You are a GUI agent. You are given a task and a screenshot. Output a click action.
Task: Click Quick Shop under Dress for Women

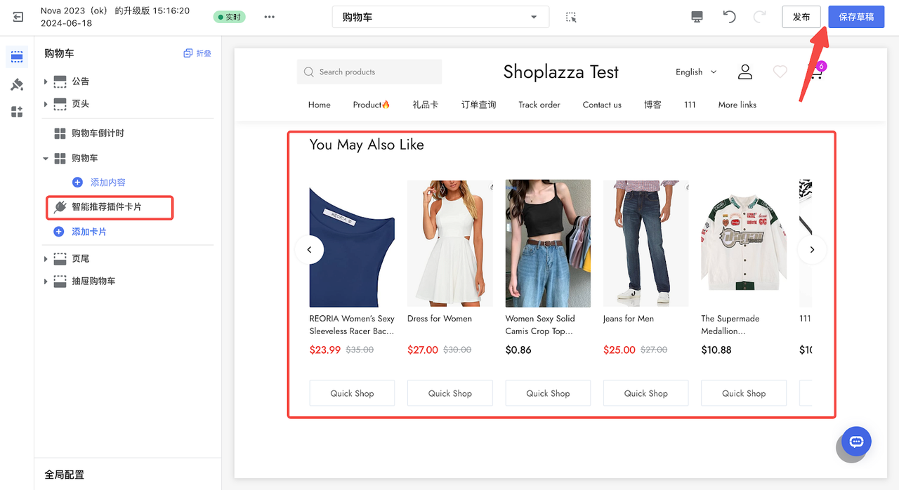point(449,393)
